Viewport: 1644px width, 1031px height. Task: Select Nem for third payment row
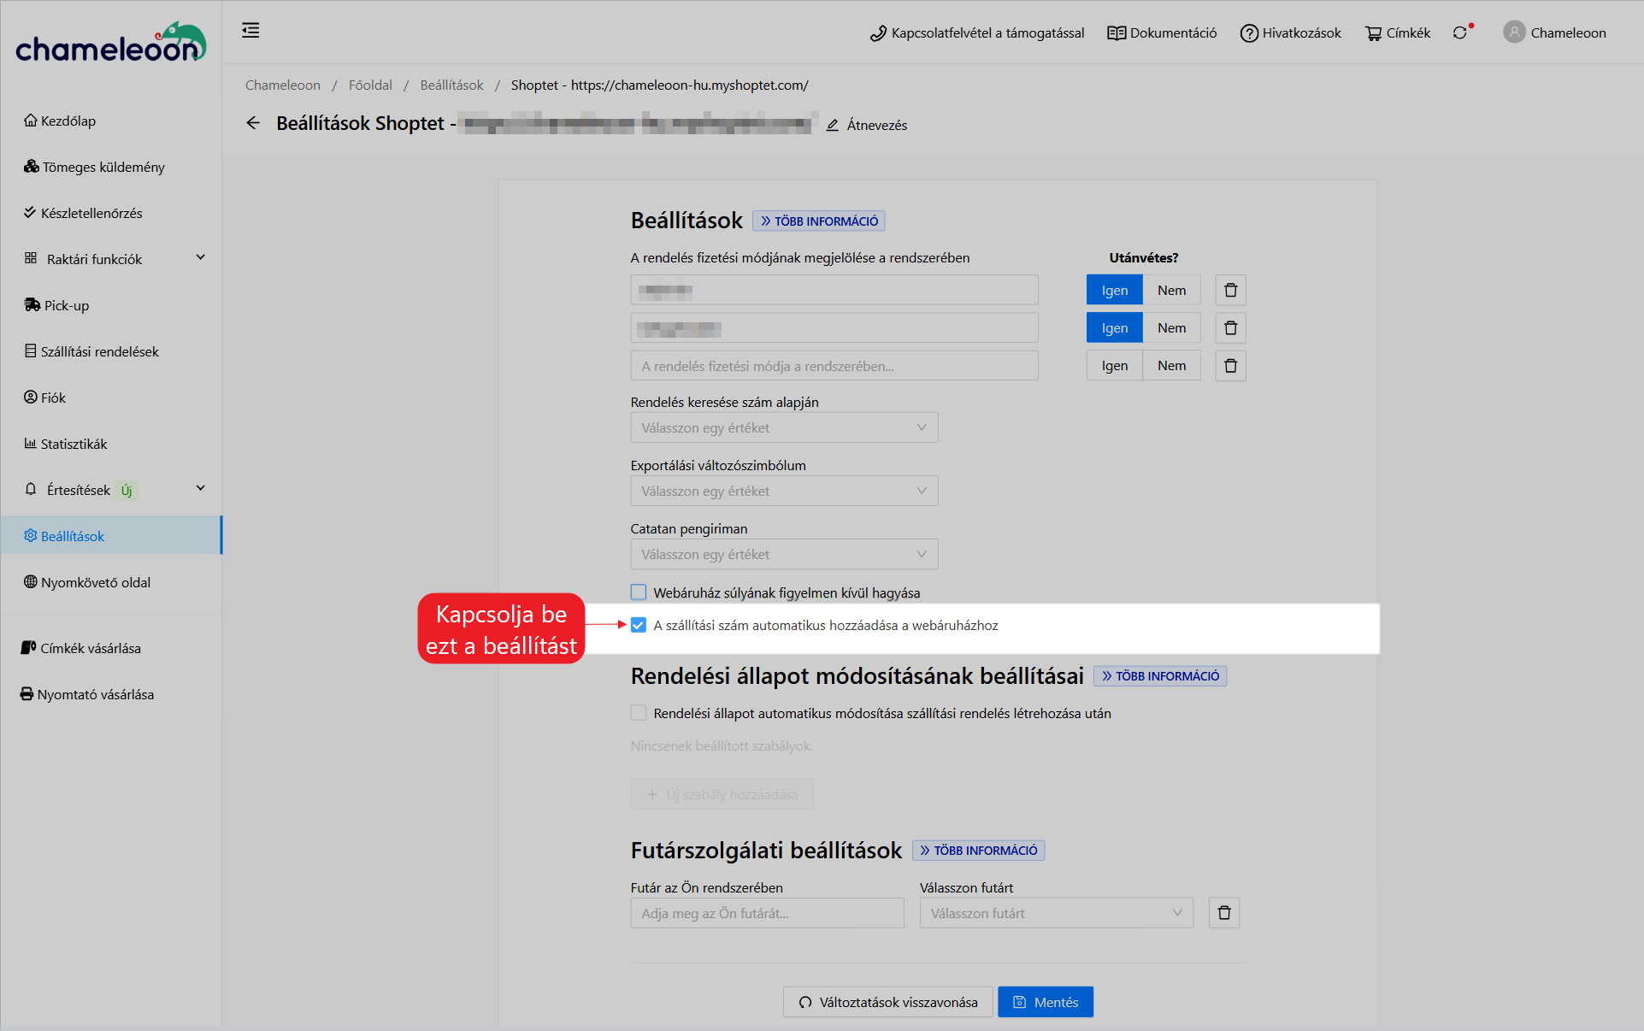[1171, 366]
